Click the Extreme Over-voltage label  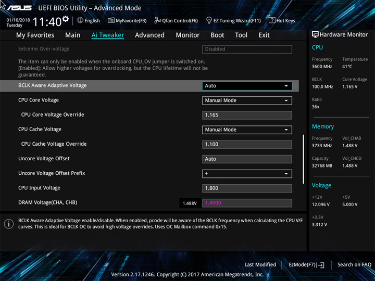pyautogui.click(x=44, y=49)
